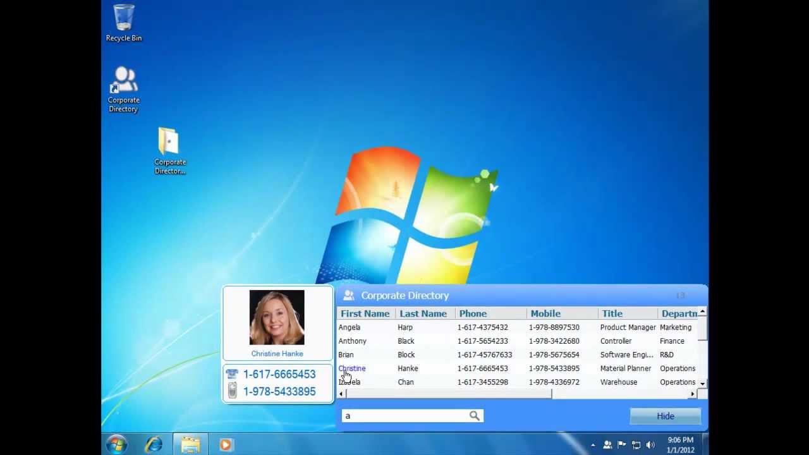The height and width of the screenshot is (455, 809).
Task: Click the R&D department cell
Action: [x=667, y=355]
